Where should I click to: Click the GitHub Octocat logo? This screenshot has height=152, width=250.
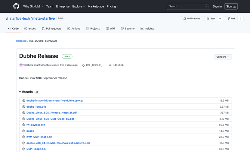click(16, 6)
